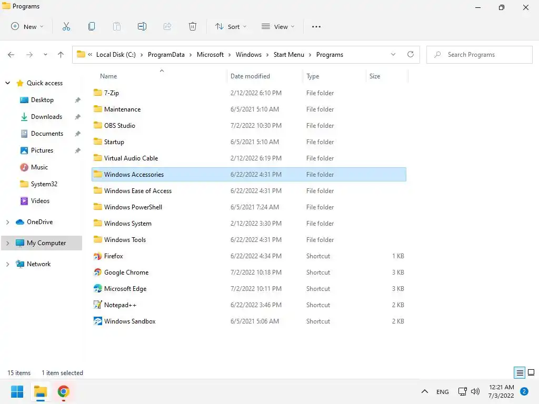Select the 7-Zip folder
Viewport: 539px width, 404px height.
tap(249, 93)
